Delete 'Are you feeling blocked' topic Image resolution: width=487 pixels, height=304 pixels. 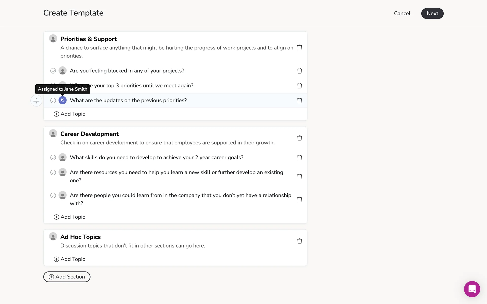[300, 71]
